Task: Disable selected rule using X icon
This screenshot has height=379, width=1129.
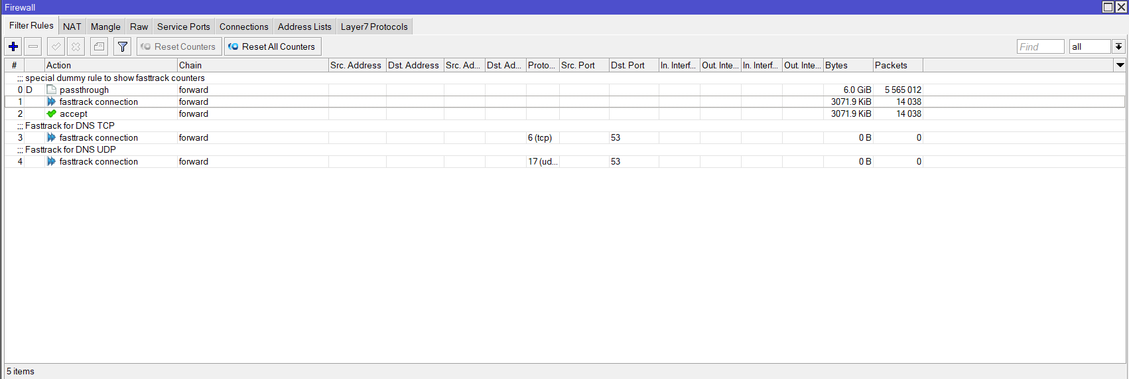Action: click(x=76, y=46)
